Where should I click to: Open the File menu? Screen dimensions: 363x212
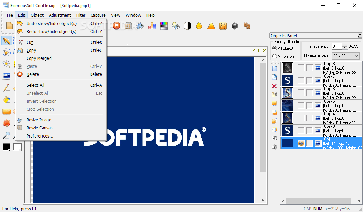(x=10, y=15)
